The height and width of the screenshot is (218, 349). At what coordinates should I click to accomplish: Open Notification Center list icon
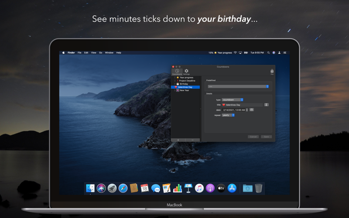click(285, 53)
